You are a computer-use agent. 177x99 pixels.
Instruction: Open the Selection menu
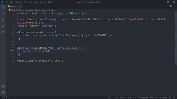point(19,2)
